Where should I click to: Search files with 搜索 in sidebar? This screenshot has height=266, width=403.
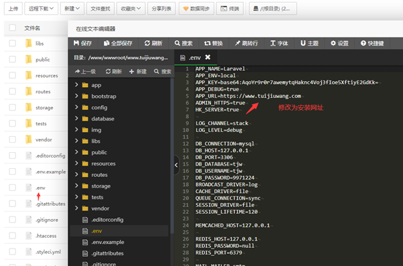(x=163, y=71)
